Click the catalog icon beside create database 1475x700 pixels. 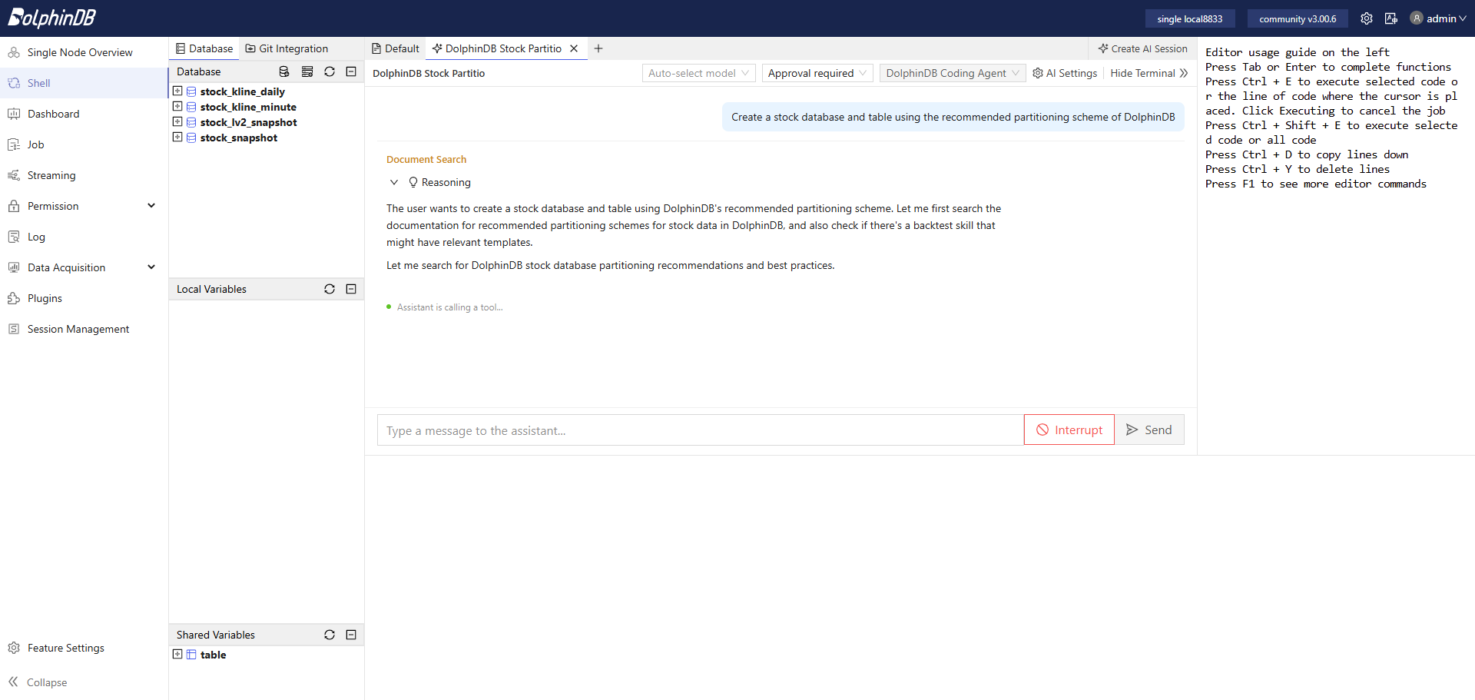pos(307,71)
